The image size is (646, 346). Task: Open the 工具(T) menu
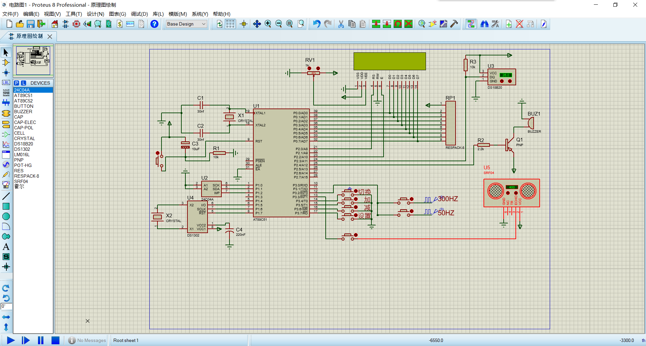(74, 14)
